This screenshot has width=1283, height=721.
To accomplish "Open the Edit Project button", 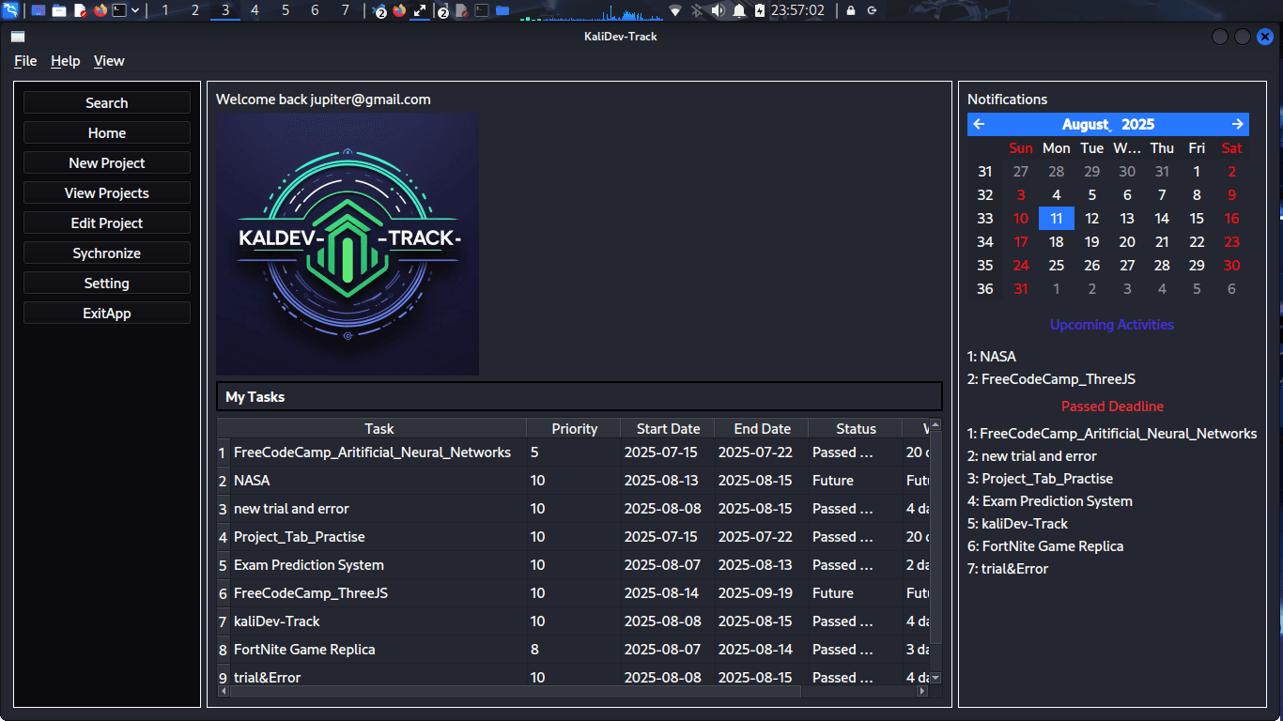I will pos(107,223).
